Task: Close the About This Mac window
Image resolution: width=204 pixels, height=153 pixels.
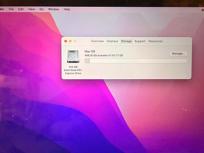Action: coord(66,41)
